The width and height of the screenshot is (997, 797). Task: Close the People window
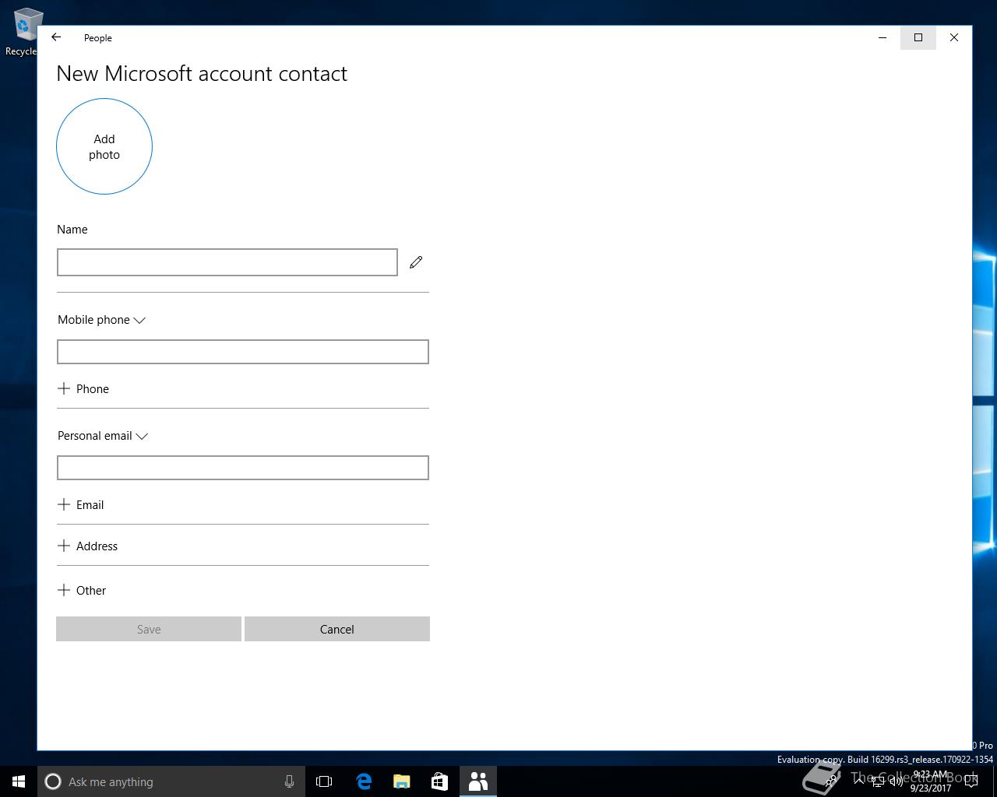click(954, 37)
